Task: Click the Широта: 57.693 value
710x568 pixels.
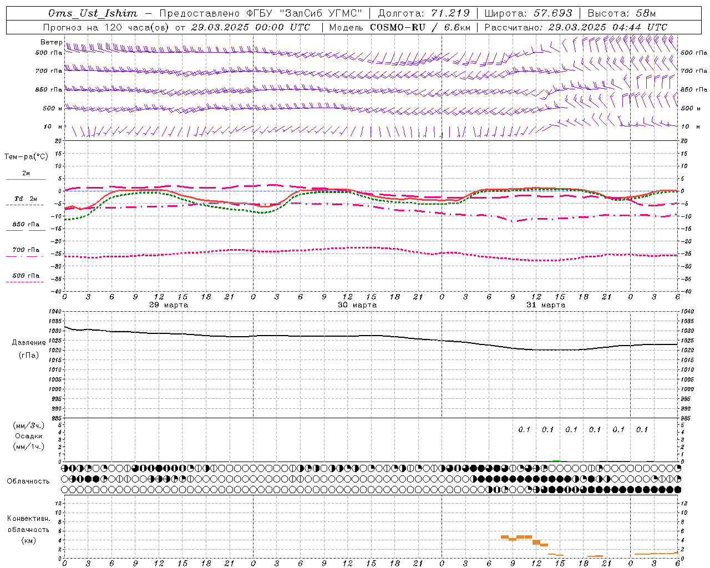Action: click(x=528, y=13)
